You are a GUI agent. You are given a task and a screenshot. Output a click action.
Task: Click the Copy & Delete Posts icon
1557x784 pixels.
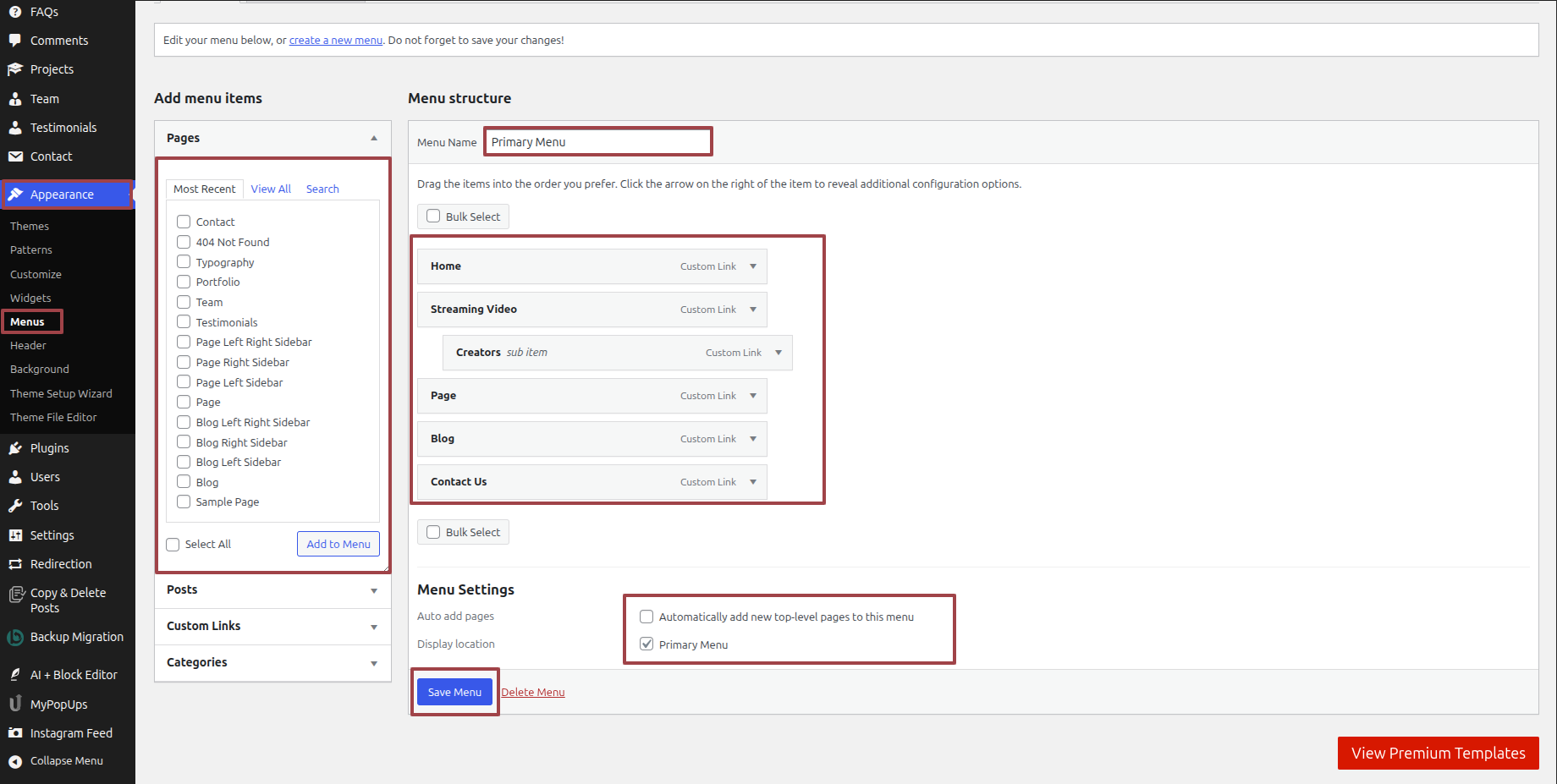coord(16,595)
